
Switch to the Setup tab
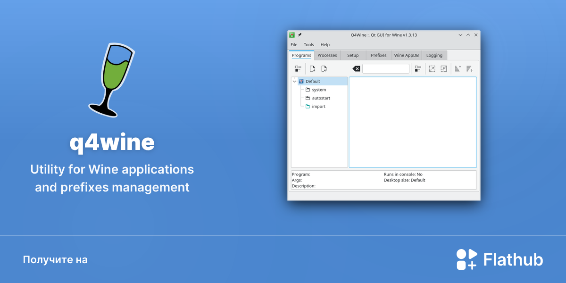[353, 55]
